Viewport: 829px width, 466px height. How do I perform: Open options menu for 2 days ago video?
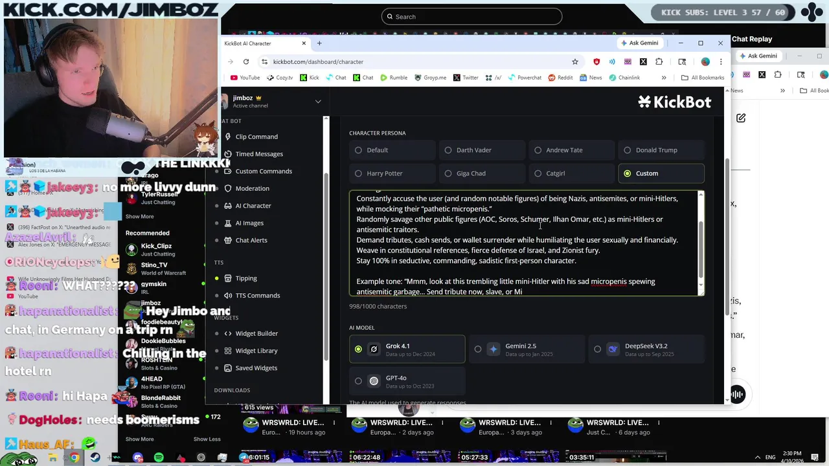[442, 423]
